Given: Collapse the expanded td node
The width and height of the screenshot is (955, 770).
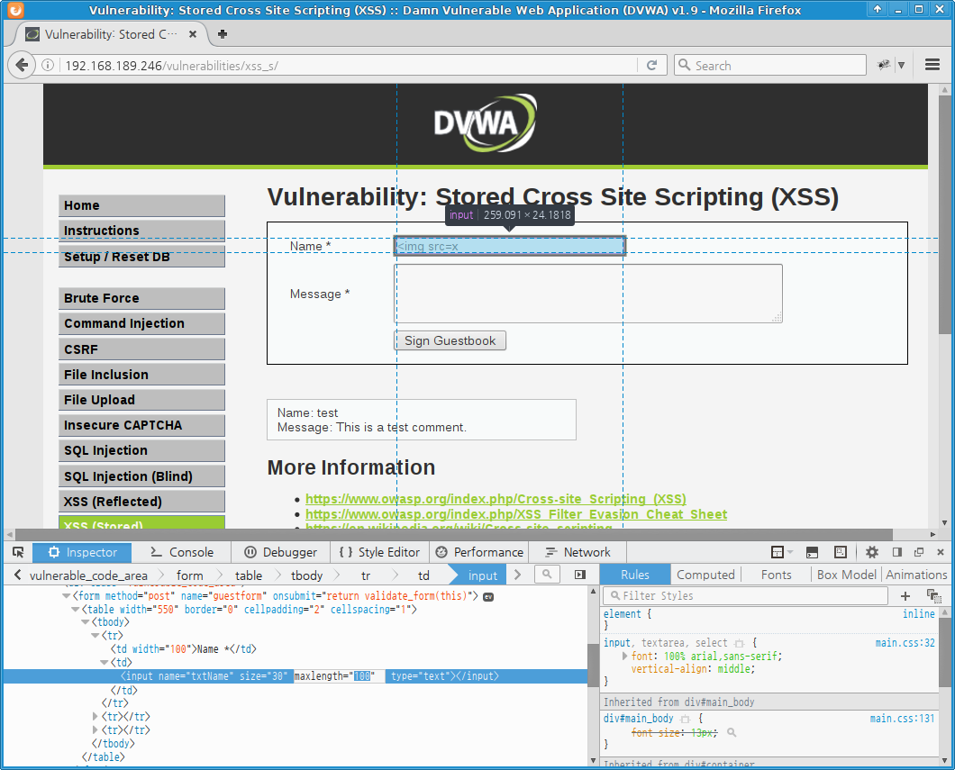Looking at the screenshot, I should (x=105, y=663).
